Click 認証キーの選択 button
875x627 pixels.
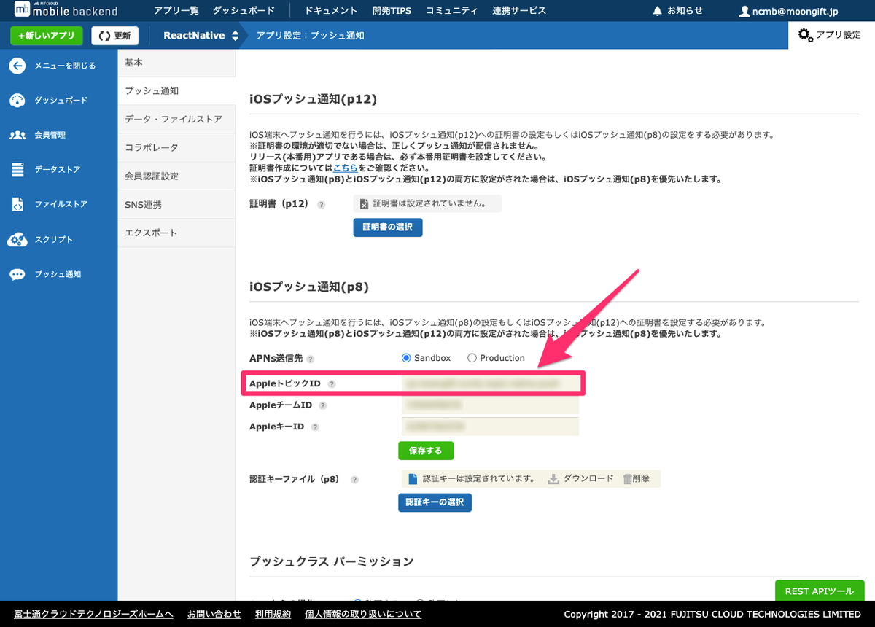pyautogui.click(x=435, y=502)
